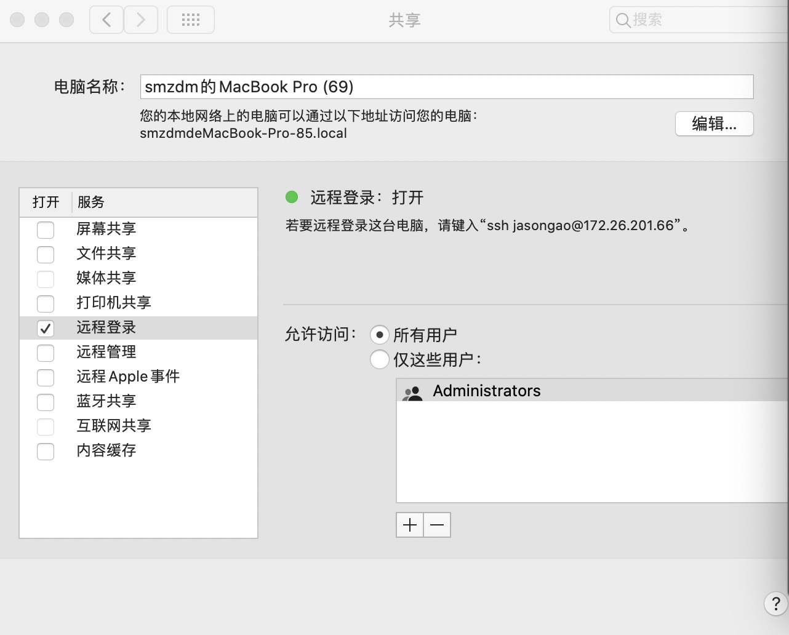Screen dimensions: 789x635
Task: Uncheck the 远程登录 checkbox
Action: (x=46, y=328)
